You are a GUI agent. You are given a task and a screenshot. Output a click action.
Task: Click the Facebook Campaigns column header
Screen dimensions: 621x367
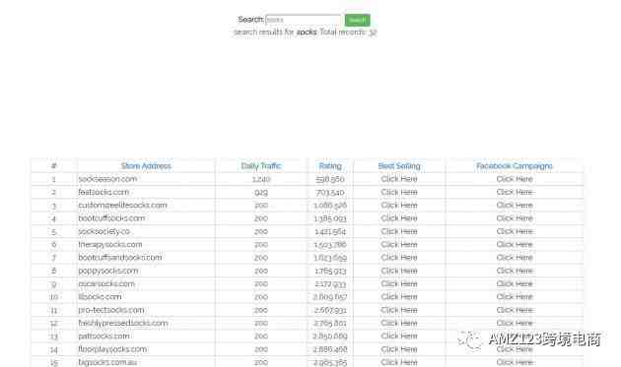(x=515, y=166)
